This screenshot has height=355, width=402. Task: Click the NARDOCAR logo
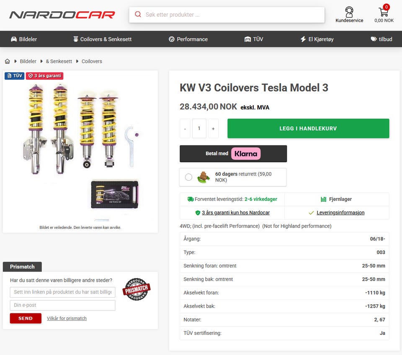62,15
